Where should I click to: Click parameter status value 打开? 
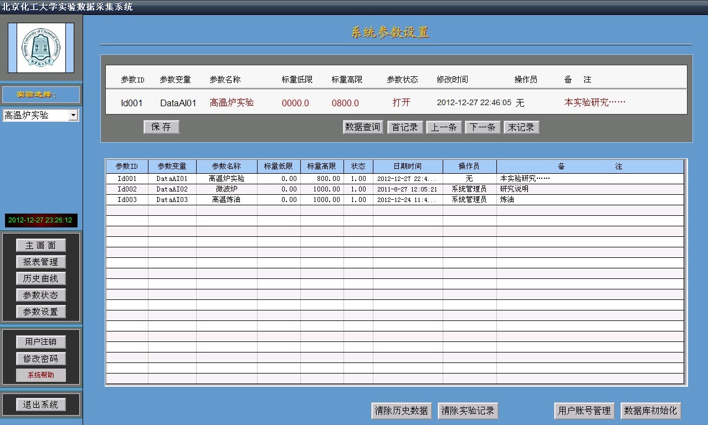coord(401,102)
